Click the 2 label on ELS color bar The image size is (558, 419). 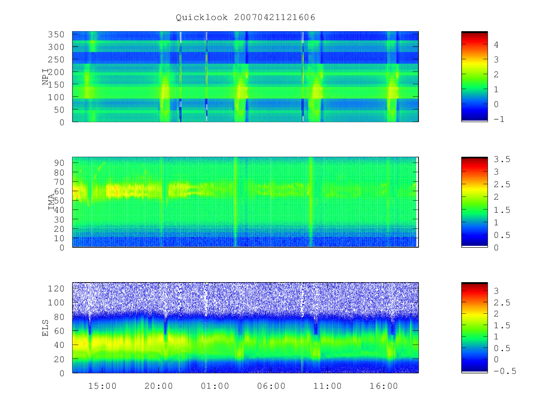(x=497, y=314)
